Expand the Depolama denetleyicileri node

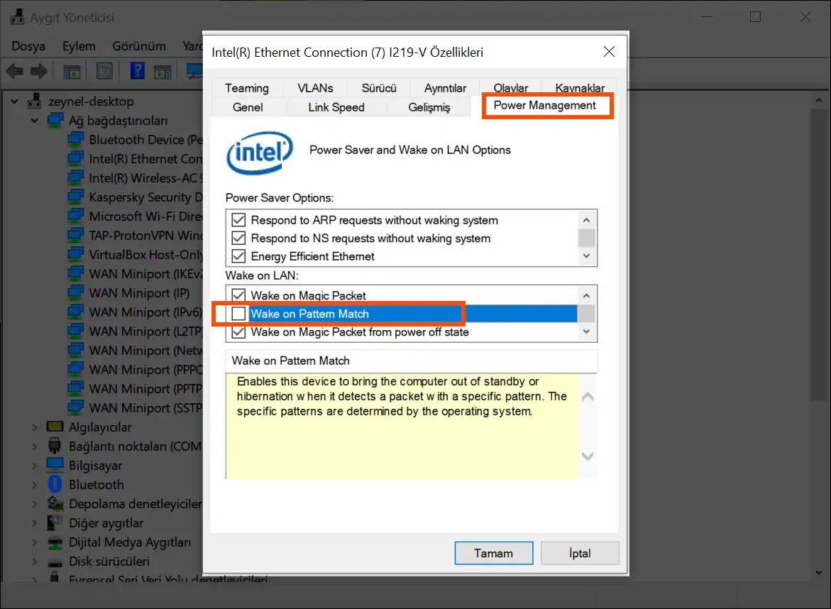(x=35, y=503)
